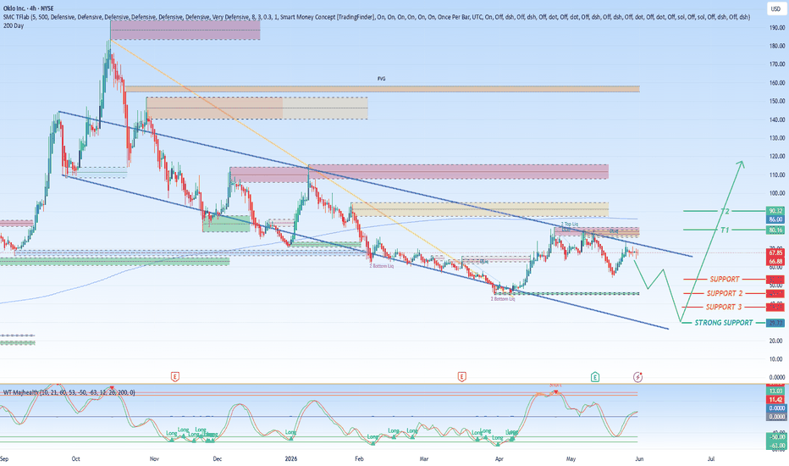789x466 pixels.
Task: Click the 100.00 price axis level
Action: (x=777, y=193)
